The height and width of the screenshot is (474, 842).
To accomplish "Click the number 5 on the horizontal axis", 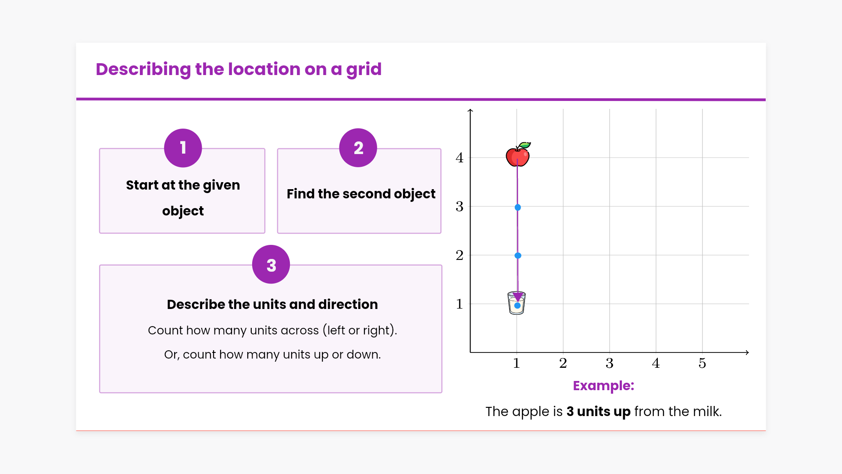I will click(x=702, y=363).
